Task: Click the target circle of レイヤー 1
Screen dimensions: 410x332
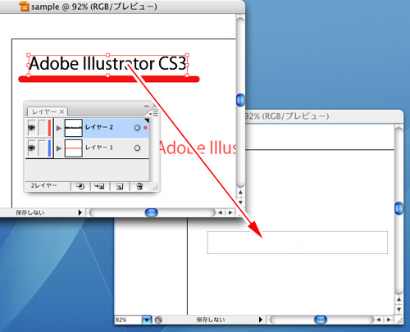Action: click(137, 148)
